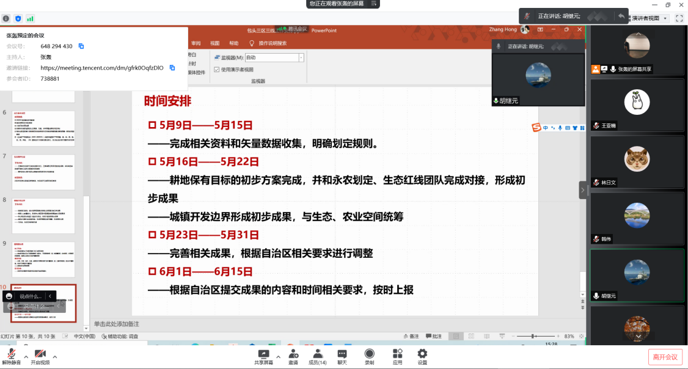Copy the meeting ID number

(x=81, y=46)
